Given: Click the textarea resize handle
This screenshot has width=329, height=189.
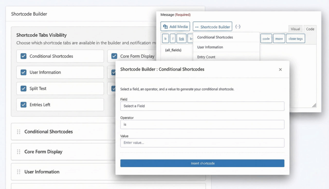Looking at the screenshot, I should tap(314, 105).
